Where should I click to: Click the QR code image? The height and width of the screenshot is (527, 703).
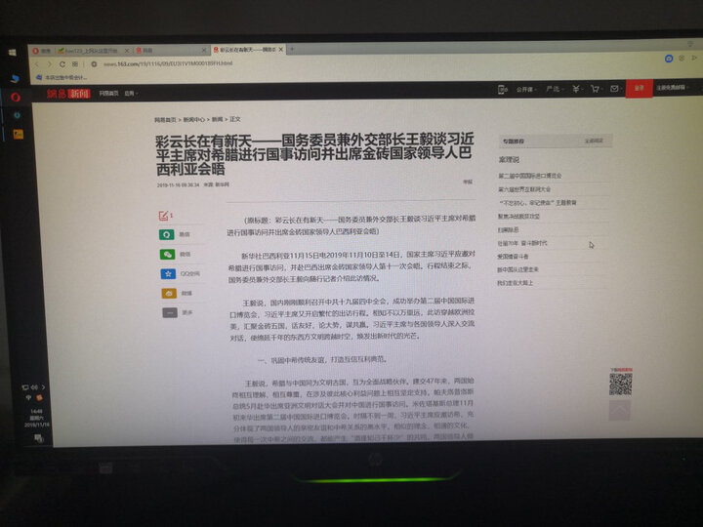point(621,385)
